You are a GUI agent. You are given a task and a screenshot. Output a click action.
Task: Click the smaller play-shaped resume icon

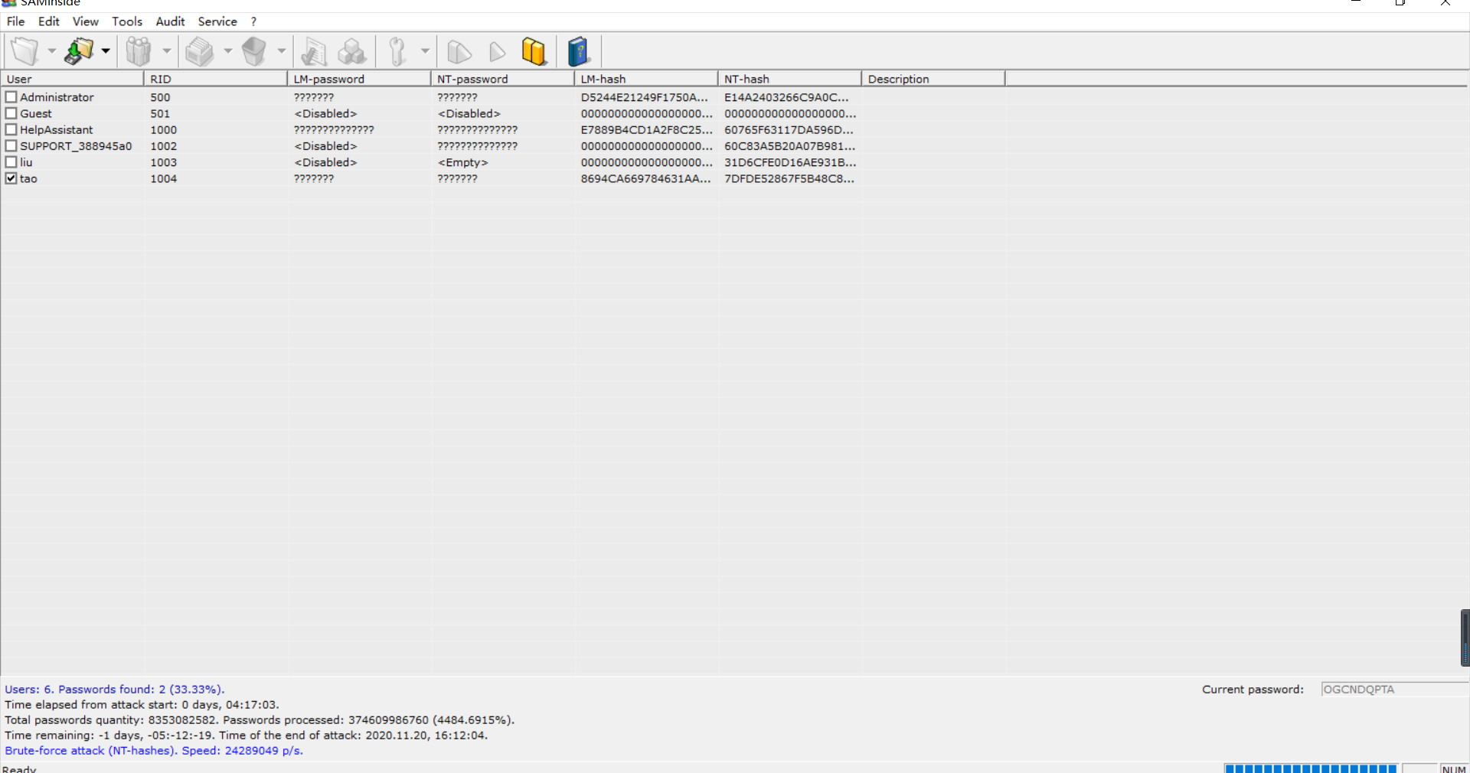coord(498,51)
